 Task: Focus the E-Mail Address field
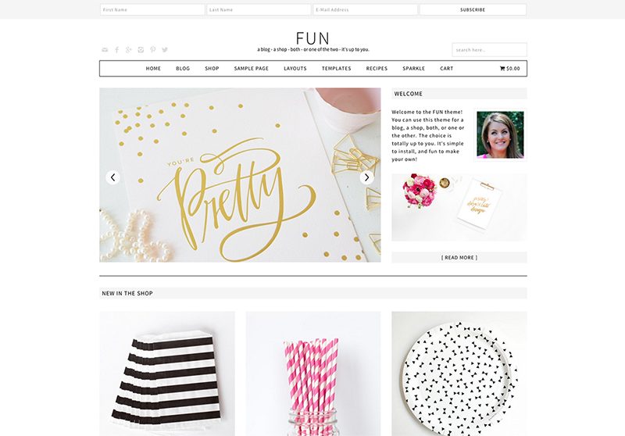pos(365,9)
